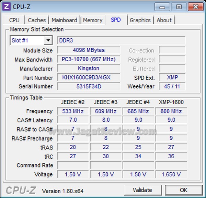
Task: Click serial number 5315F34D
Action: [x=89, y=86]
